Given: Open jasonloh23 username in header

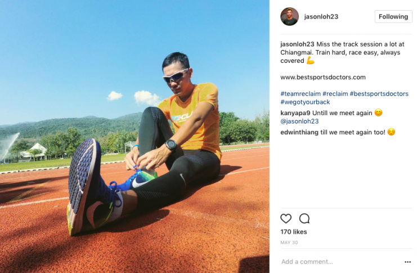Looking at the screenshot, I should coord(321,16).
